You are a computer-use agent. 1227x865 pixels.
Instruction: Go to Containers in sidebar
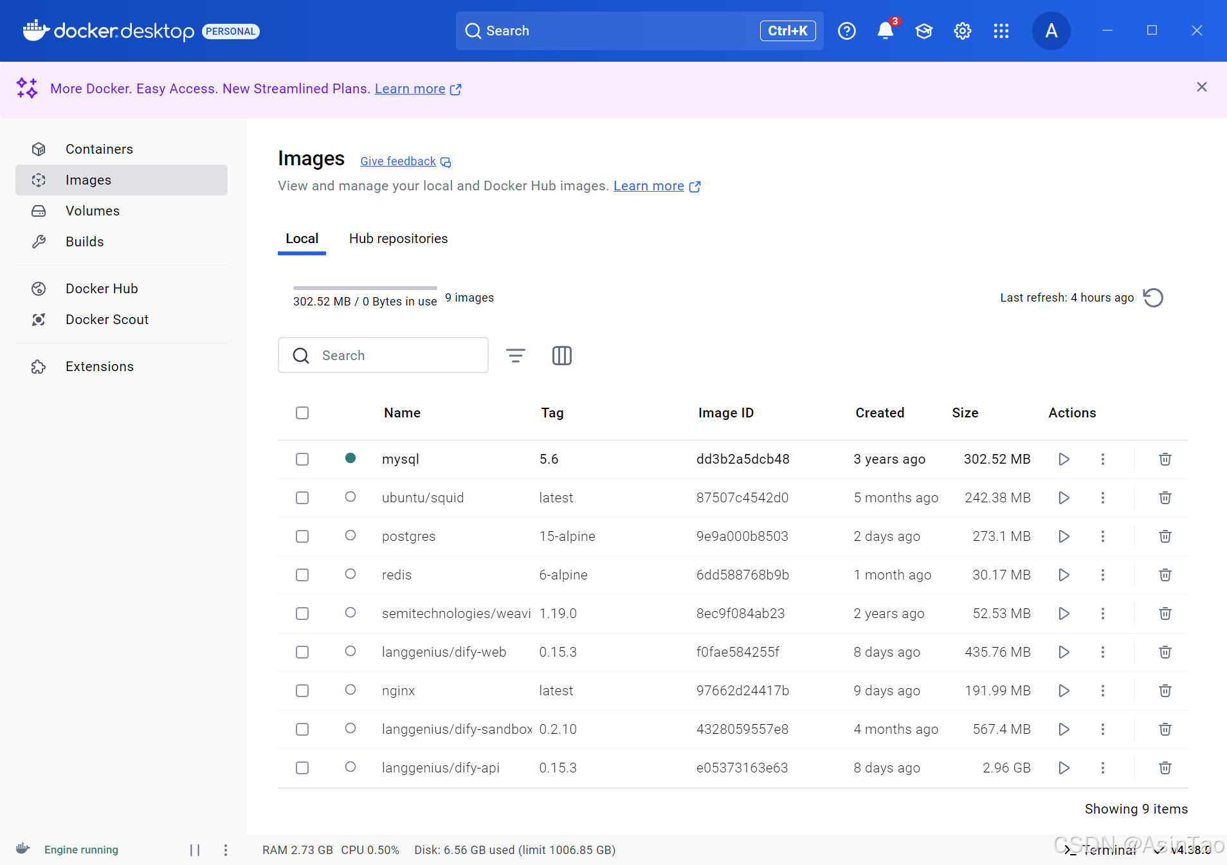point(122,149)
